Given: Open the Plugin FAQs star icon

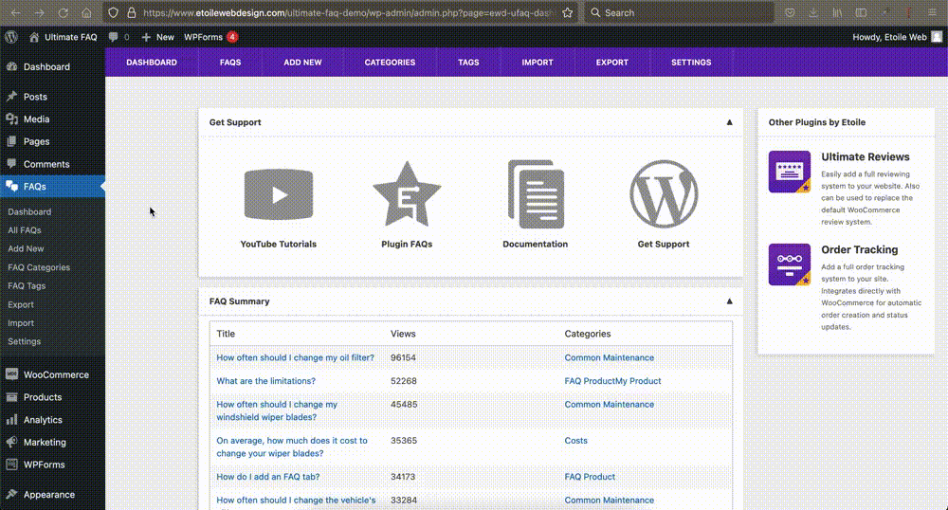Looking at the screenshot, I should (x=407, y=194).
